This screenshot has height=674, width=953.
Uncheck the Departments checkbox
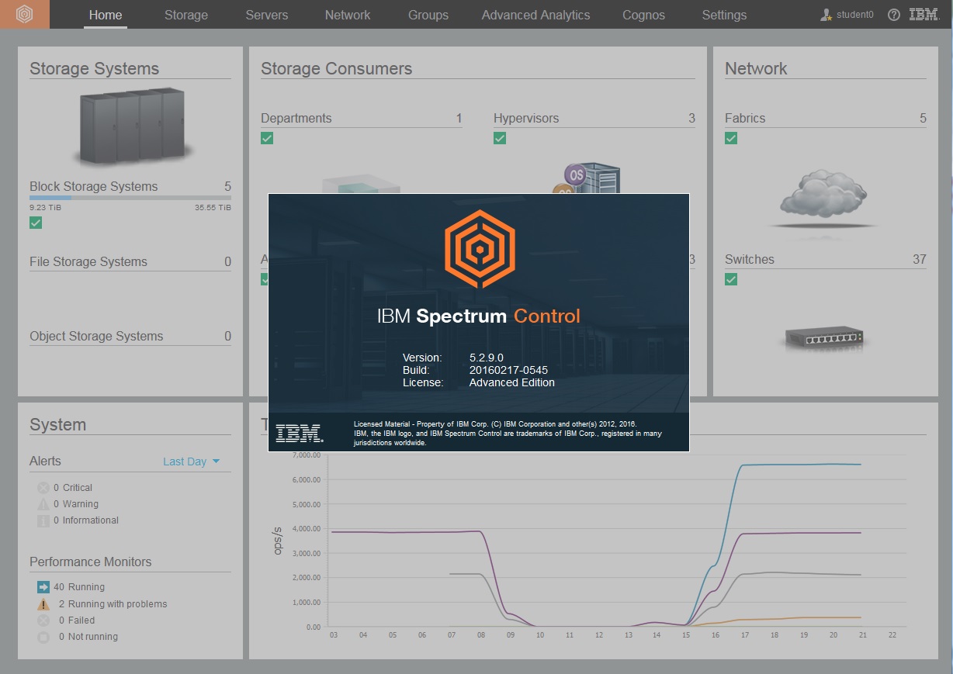coord(268,138)
